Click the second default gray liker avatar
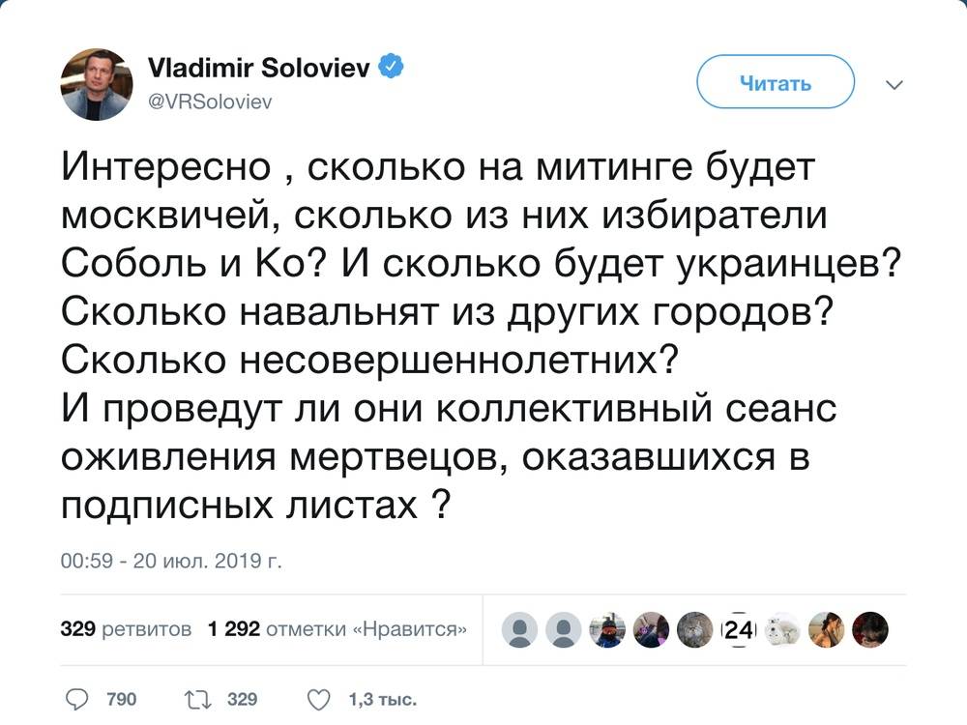Screen dimensions: 967x725 click(x=566, y=630)
